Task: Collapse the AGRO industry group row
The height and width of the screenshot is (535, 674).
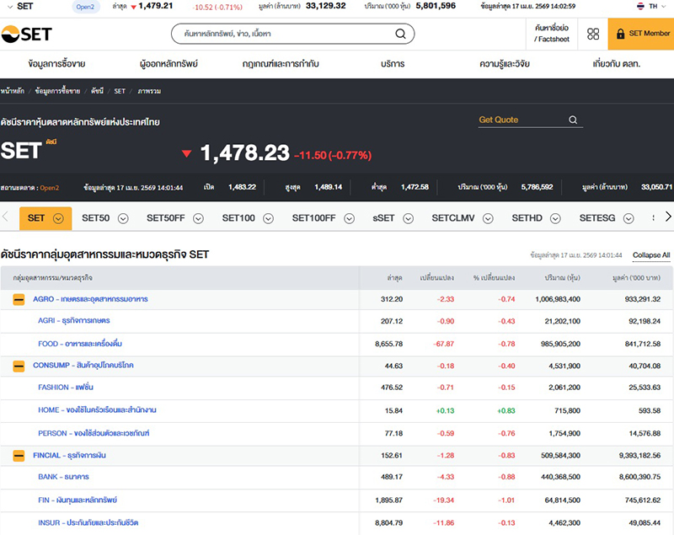Action: [x=19, y=299]
